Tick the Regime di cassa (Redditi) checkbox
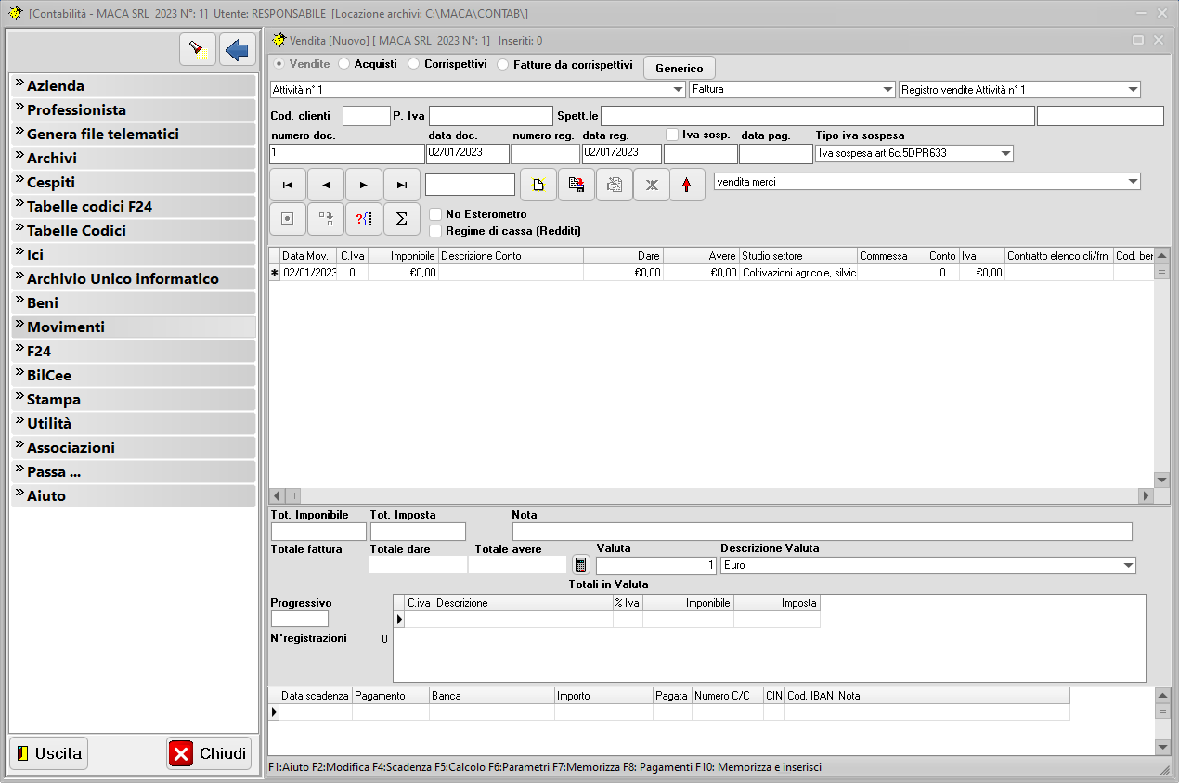Screen dimensions: 1179x783 pyautogui.click(x=435, y=231)
